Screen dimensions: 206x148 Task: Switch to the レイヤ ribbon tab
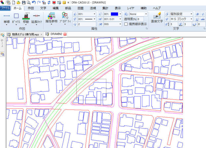click(x=130, y=8)
